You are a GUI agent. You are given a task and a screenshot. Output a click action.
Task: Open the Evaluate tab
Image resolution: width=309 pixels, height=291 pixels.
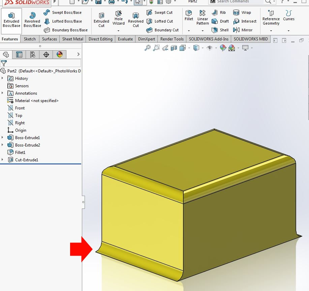(125, 39)
